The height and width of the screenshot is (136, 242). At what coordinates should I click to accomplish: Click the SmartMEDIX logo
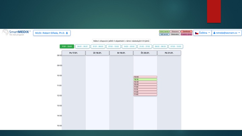[16, 33]
